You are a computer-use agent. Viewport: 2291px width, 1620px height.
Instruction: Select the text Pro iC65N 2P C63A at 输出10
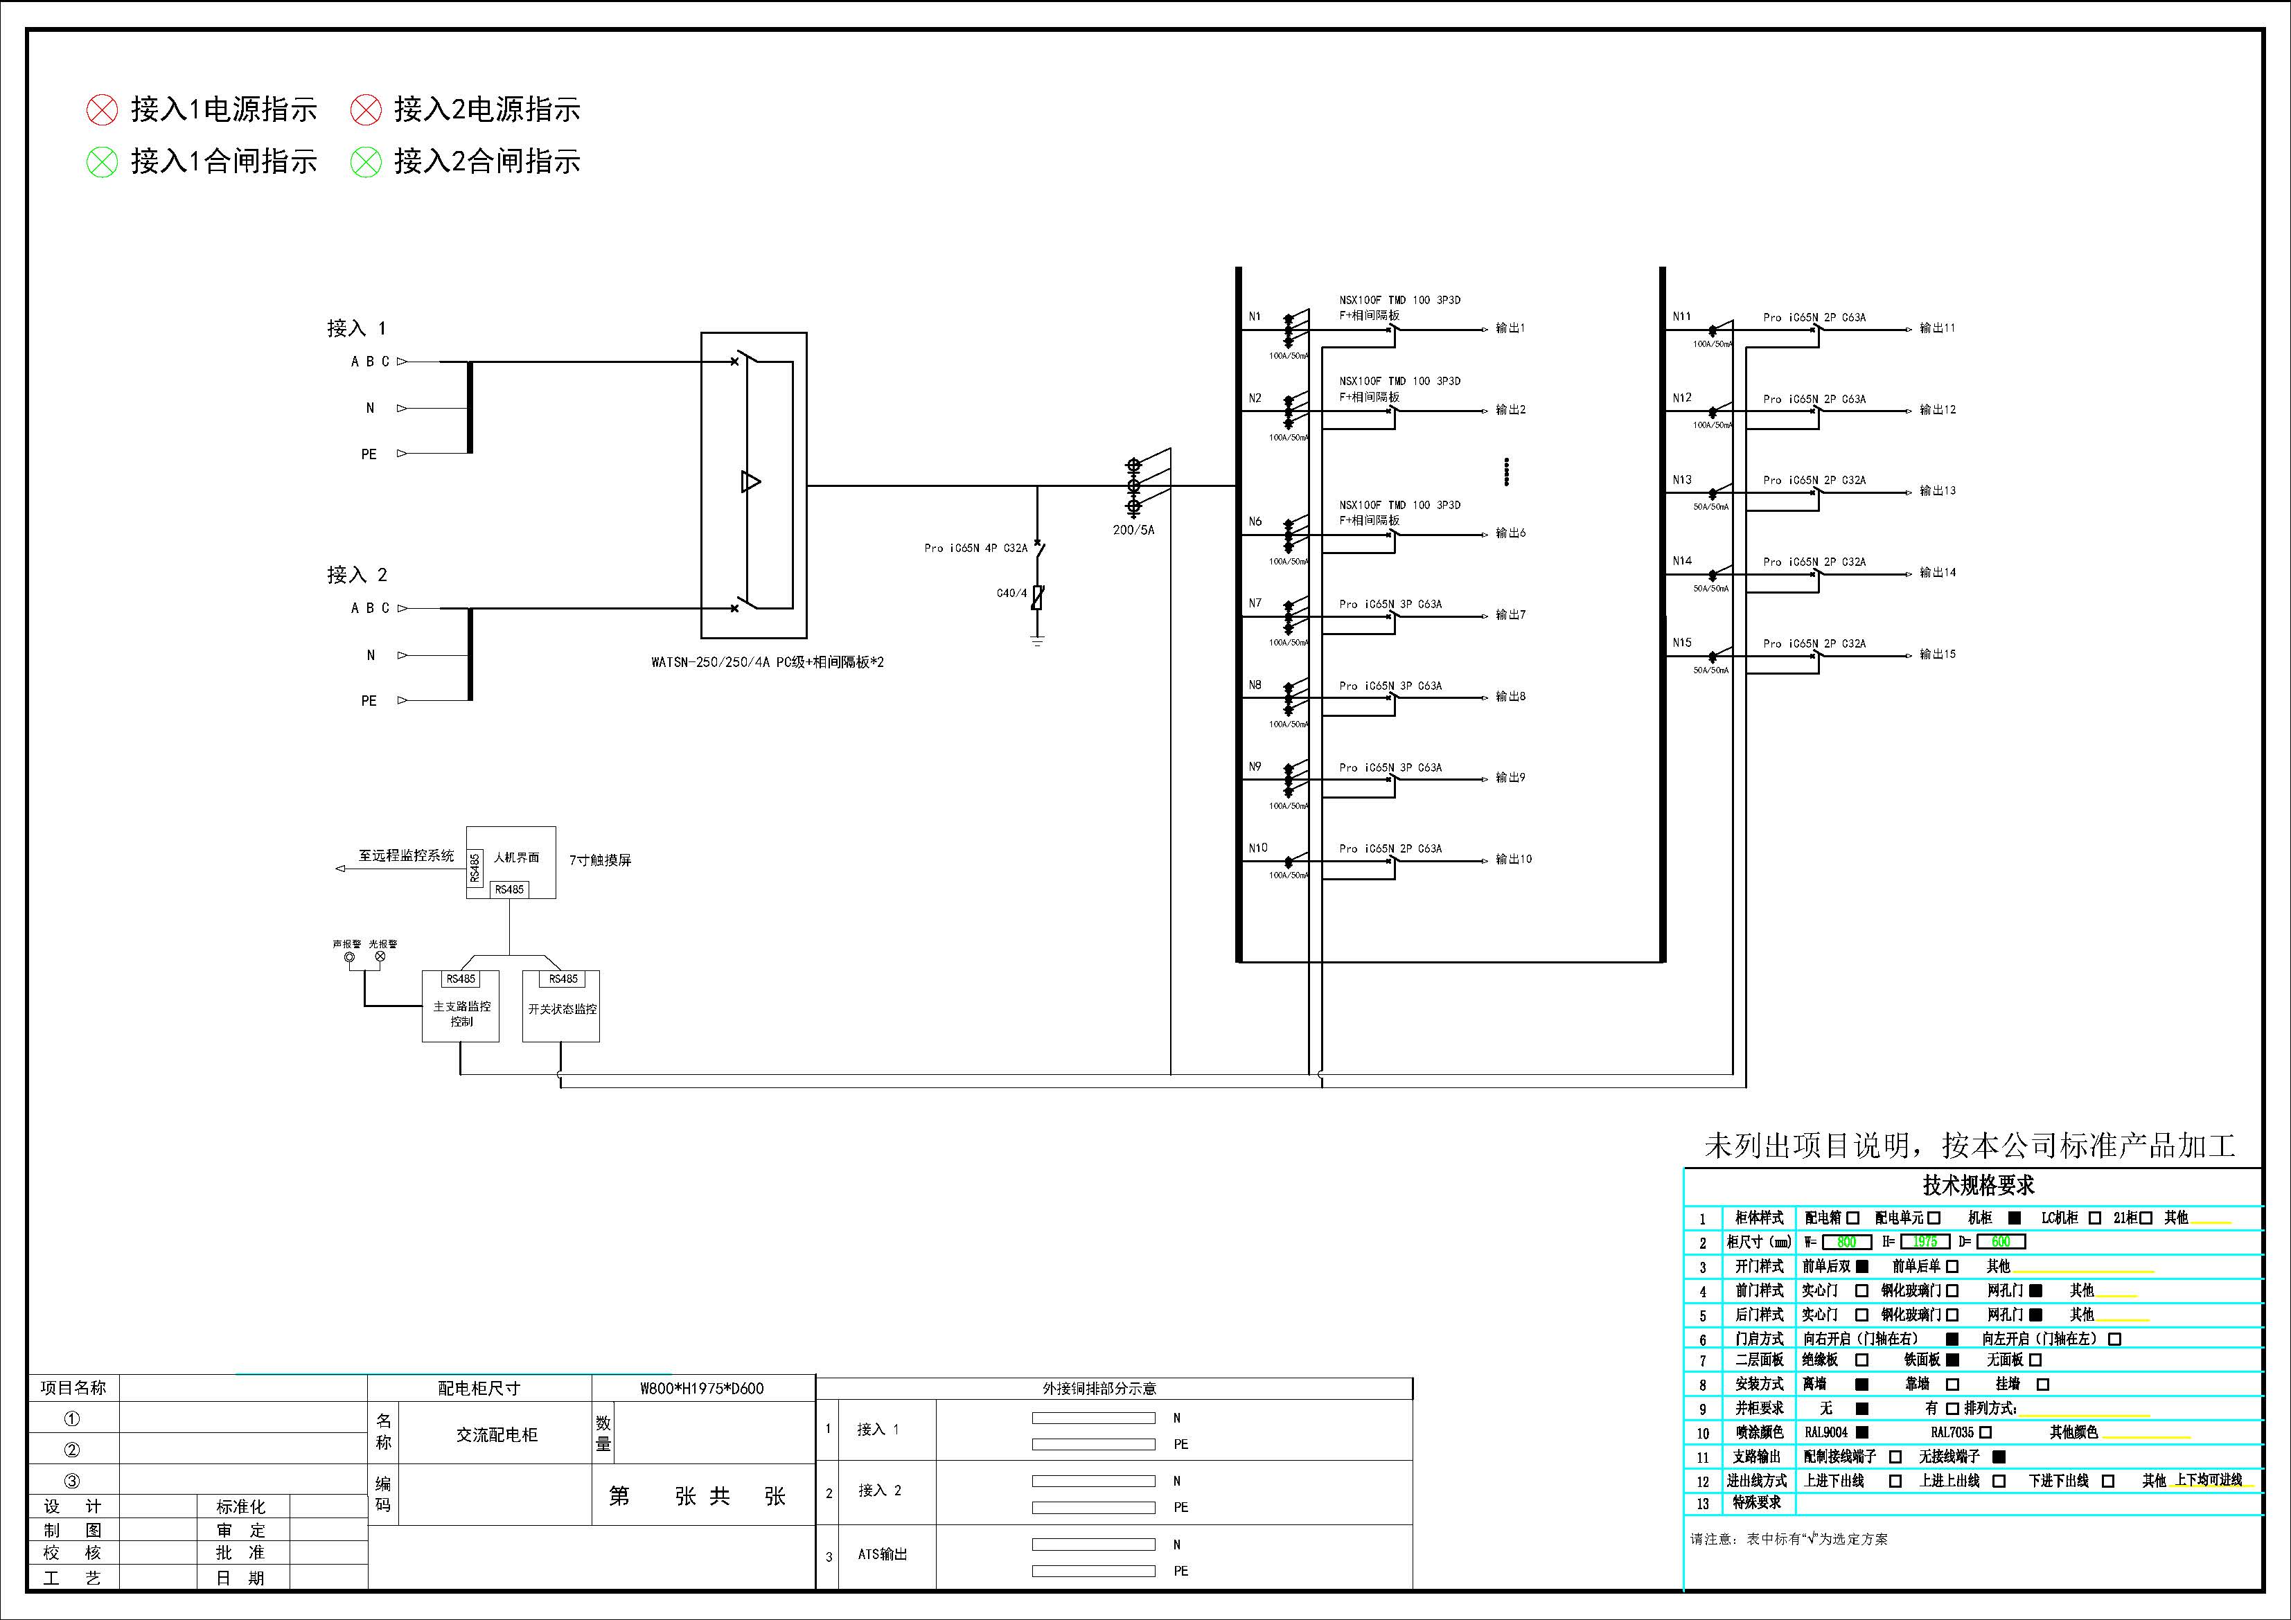pyautogui.click(x=1390, y=849)
